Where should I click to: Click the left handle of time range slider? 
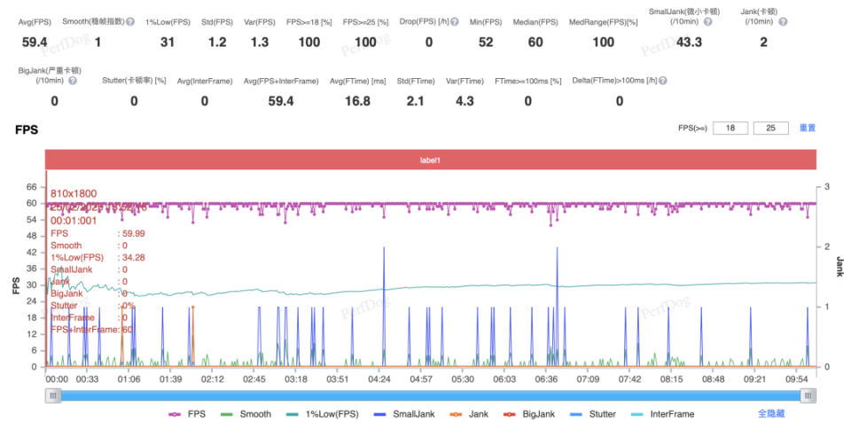(x=53, y=396)
